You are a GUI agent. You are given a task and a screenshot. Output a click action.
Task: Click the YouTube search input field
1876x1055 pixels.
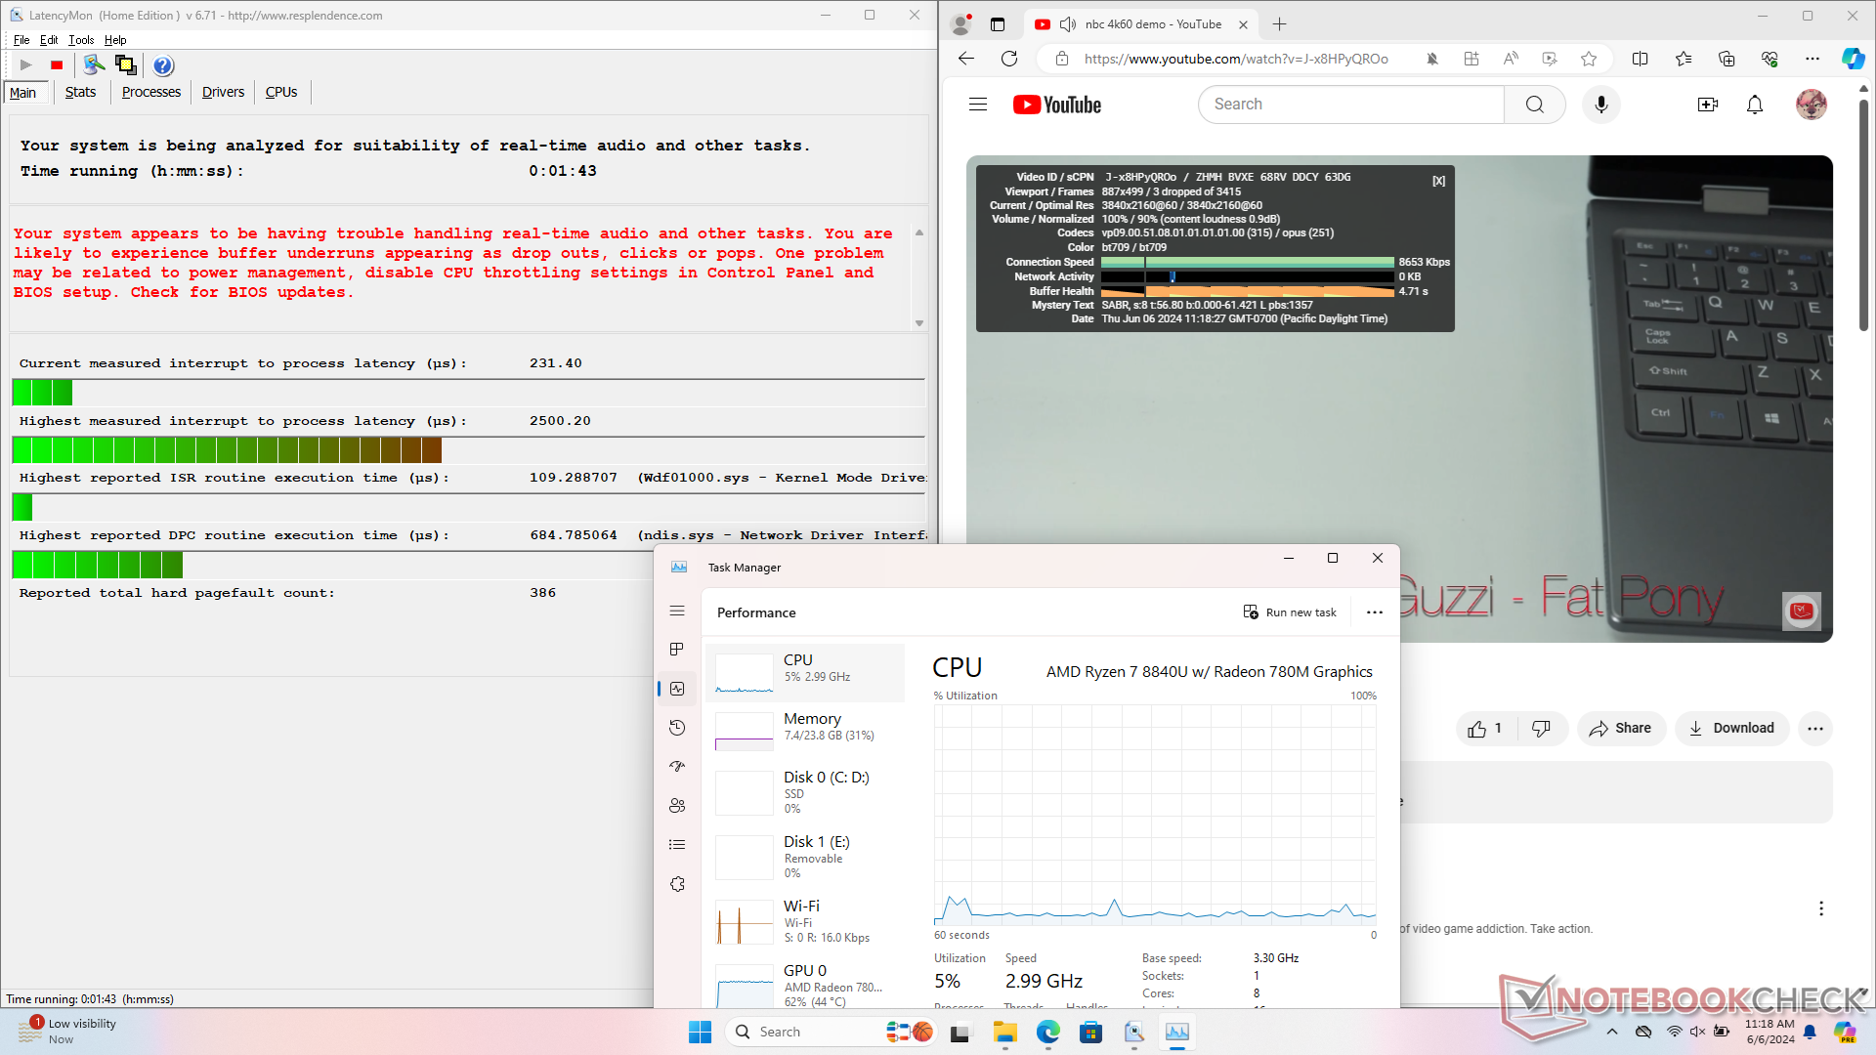point(1350,105)
